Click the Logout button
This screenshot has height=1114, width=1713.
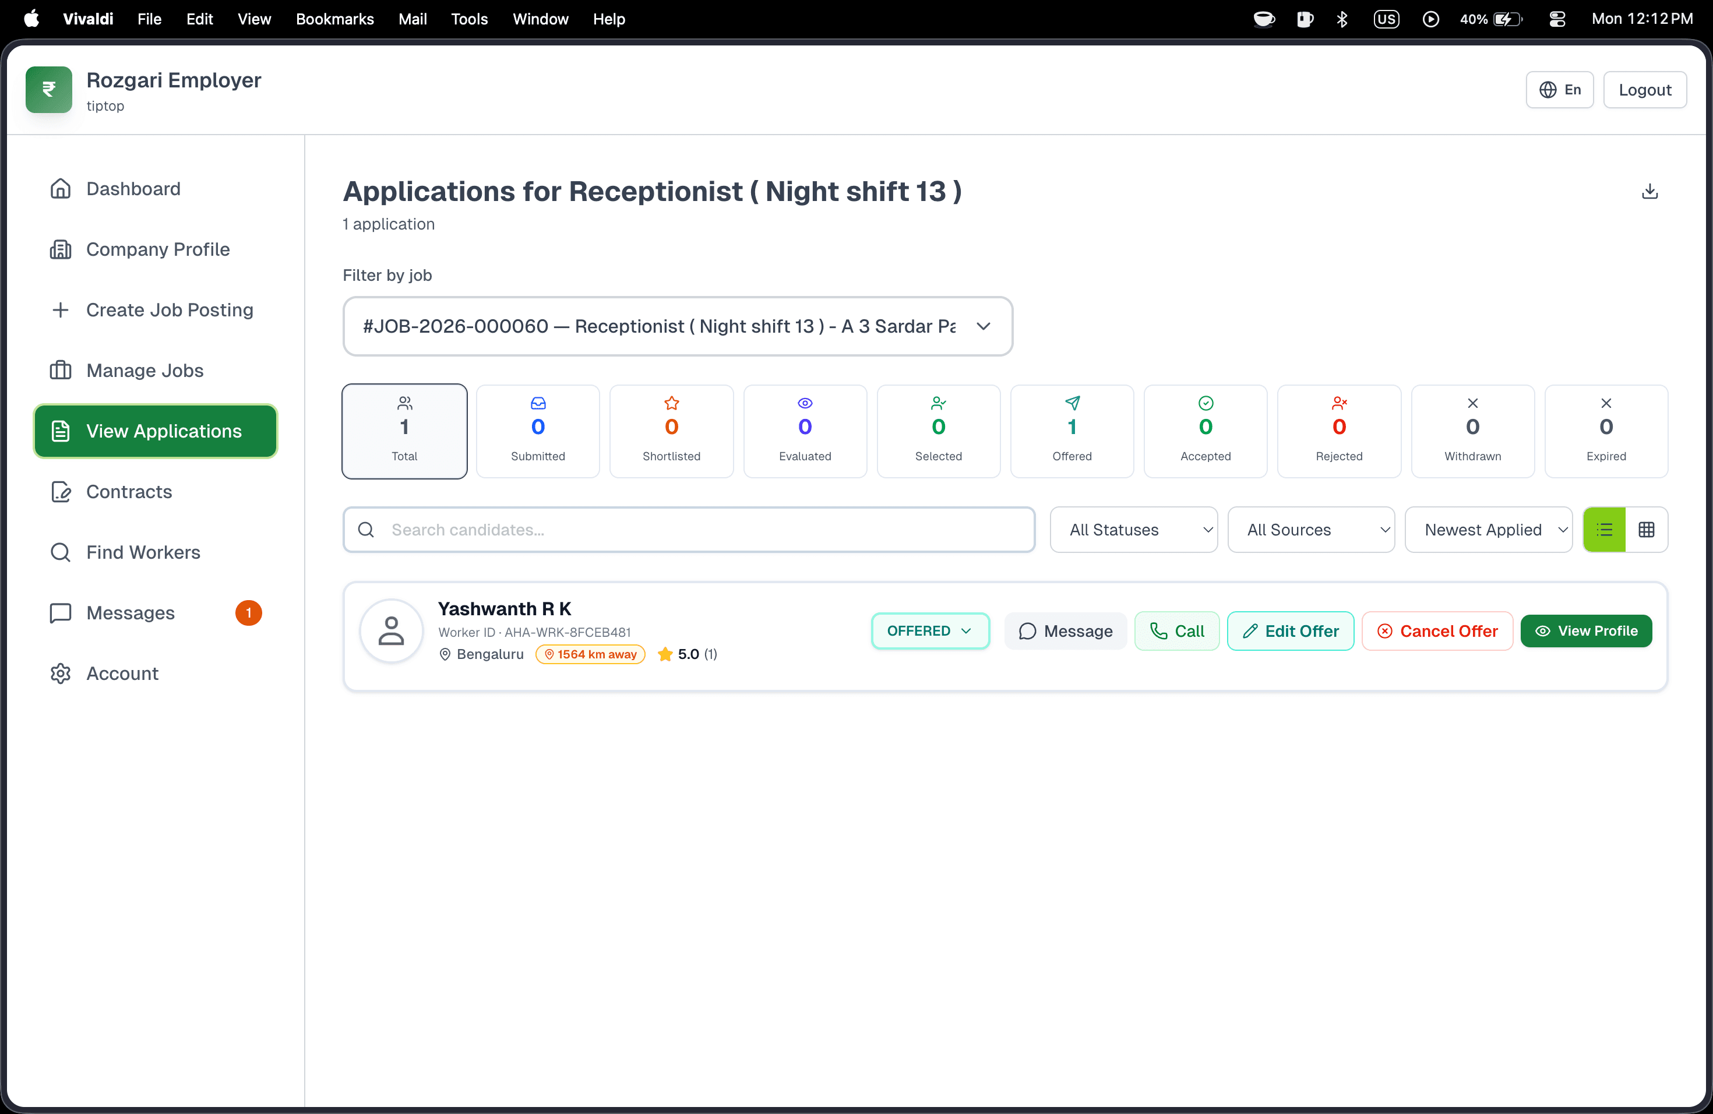click(x=1645, y=90)
